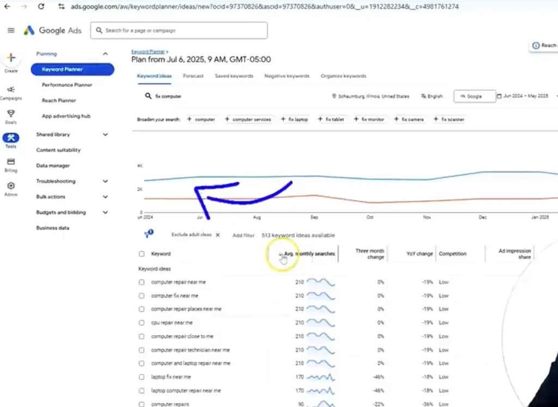This screenshot has width=558, height=407.
Task: Open the Goals trophy icon
Action: tap(11, 114)
